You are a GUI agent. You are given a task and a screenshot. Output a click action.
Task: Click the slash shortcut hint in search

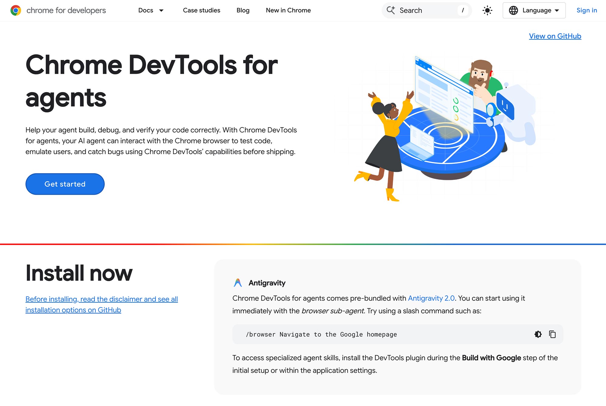(x=463, y=10)
